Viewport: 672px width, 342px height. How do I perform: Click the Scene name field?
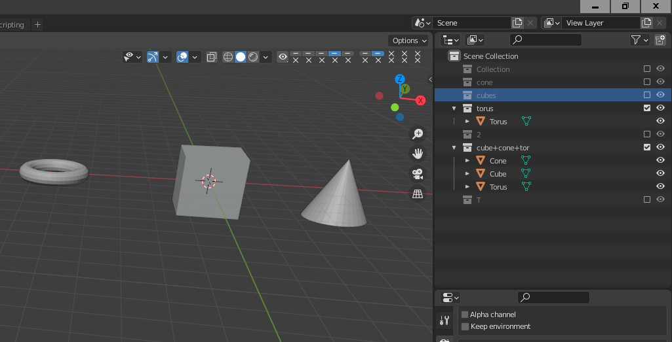click(472, 23)
